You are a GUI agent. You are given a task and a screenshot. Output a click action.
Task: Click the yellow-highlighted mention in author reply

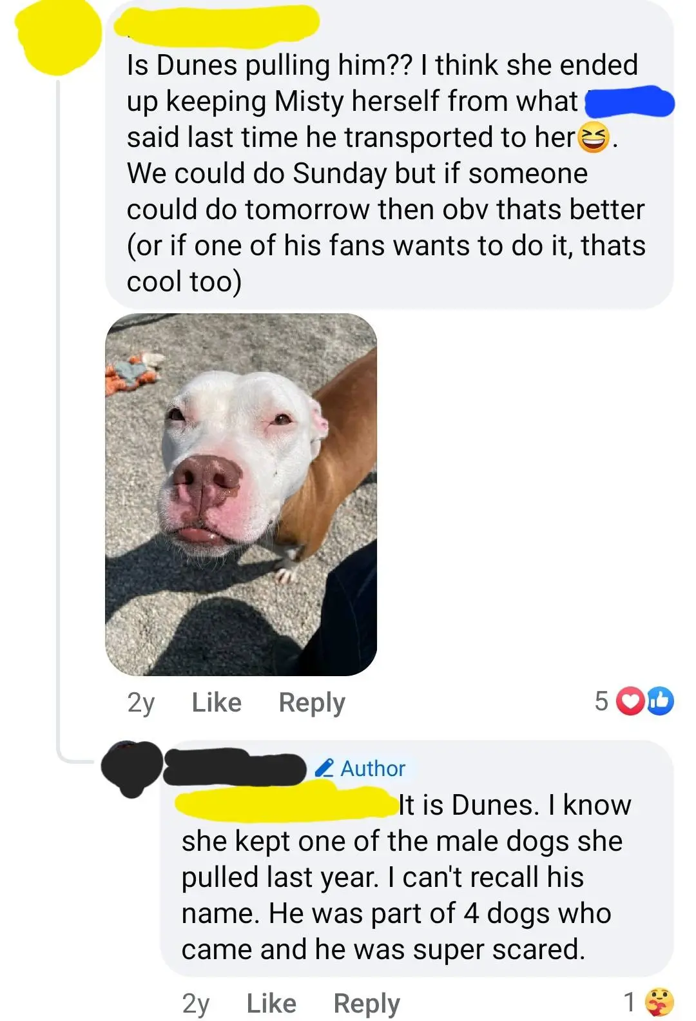pyautogui.click(x=287, y=804)
